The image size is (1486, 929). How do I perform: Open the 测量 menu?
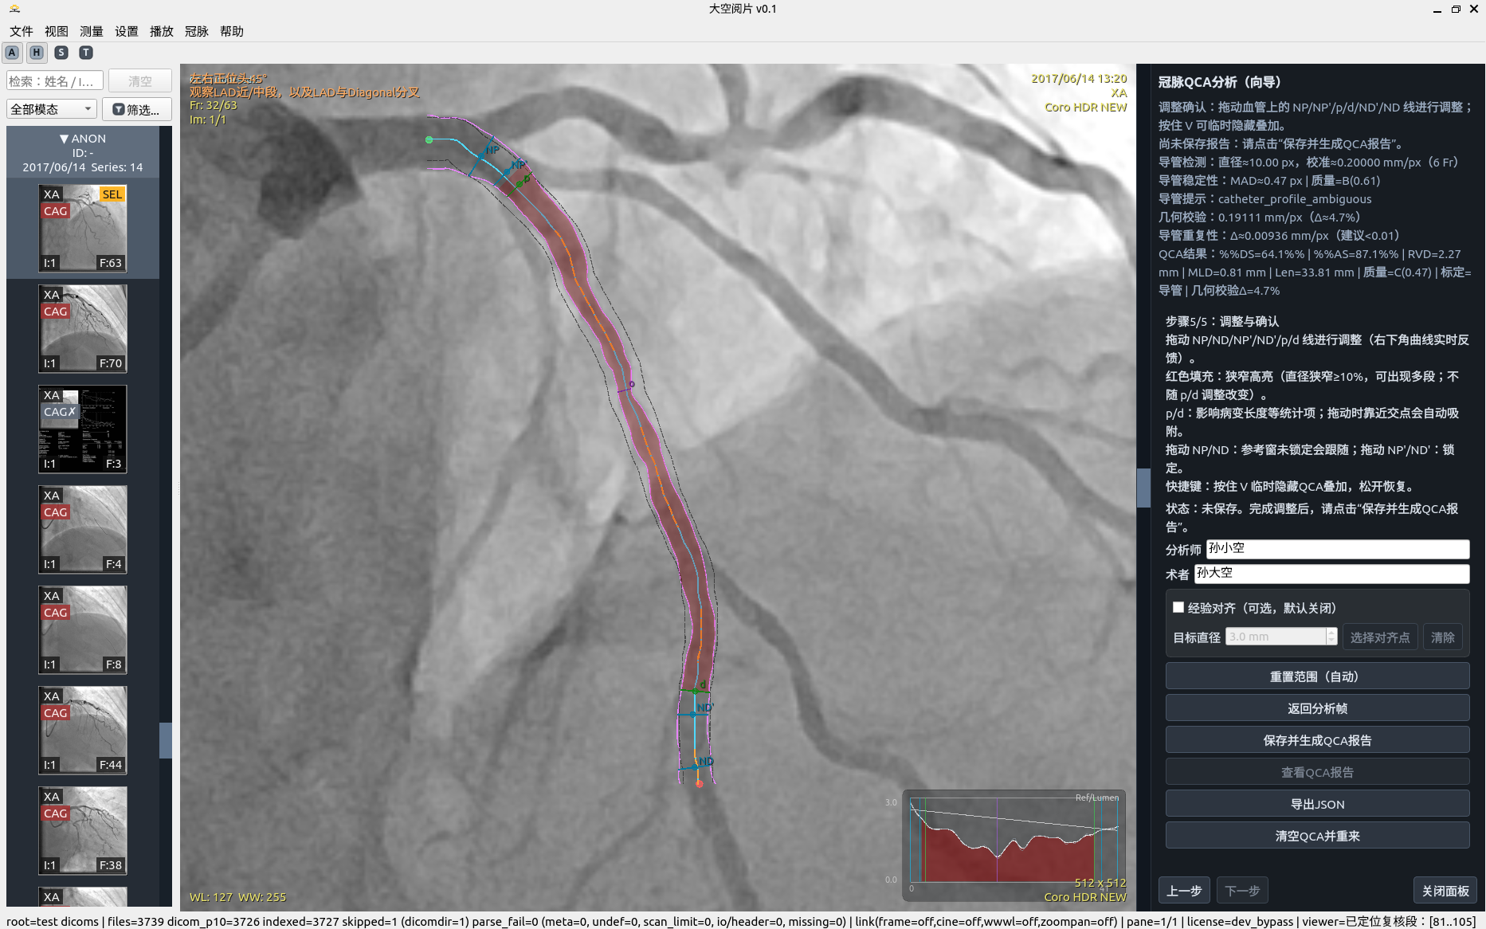[x=92, y=31]
